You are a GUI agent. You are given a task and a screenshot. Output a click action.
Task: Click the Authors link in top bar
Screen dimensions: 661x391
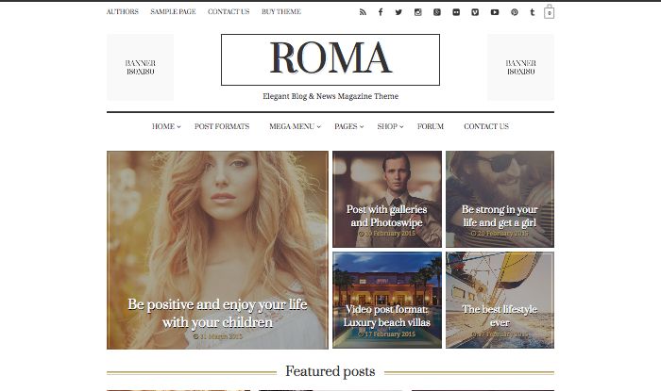coord(122,11)
